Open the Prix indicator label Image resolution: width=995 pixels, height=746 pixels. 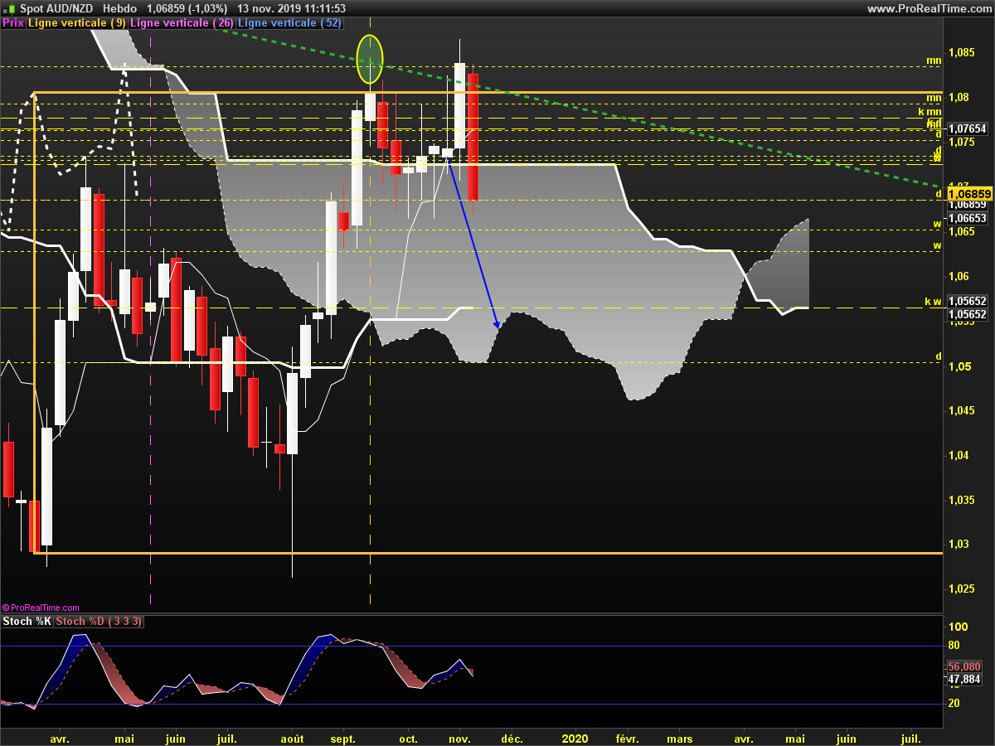(x=13, y=23)
